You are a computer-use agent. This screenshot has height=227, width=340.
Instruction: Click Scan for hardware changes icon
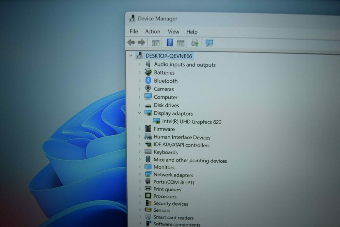coord(209,43)
